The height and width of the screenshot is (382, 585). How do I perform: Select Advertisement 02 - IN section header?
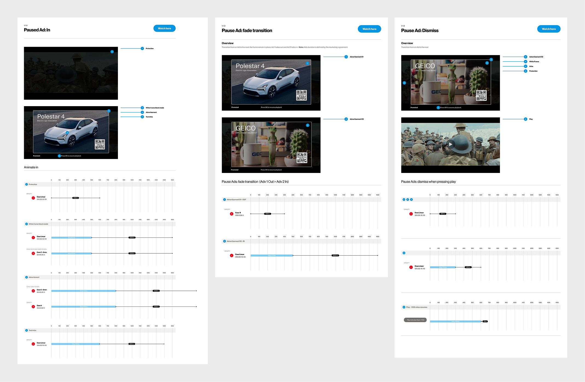pos(301,241)
